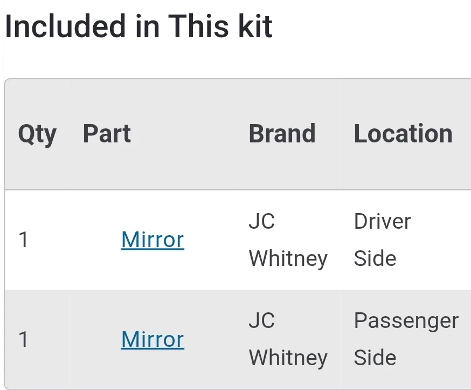Click the first table row for Driver Side mirror
This screenshot has height=390, width=471.
[235, 240]
